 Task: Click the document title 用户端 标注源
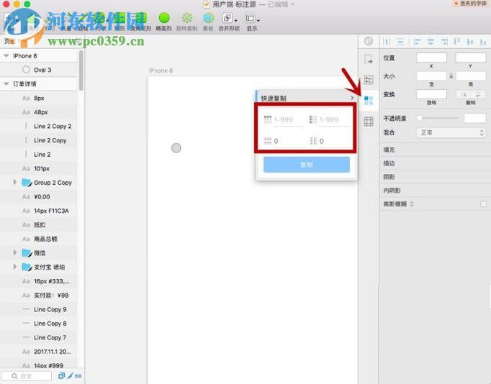pyautogui.click(x=234, y=4)
